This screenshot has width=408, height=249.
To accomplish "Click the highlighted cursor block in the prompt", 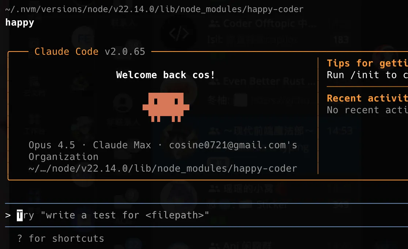I will tap(20, 215).
